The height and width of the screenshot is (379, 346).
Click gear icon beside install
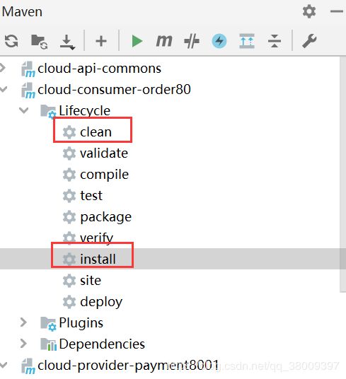69,259
